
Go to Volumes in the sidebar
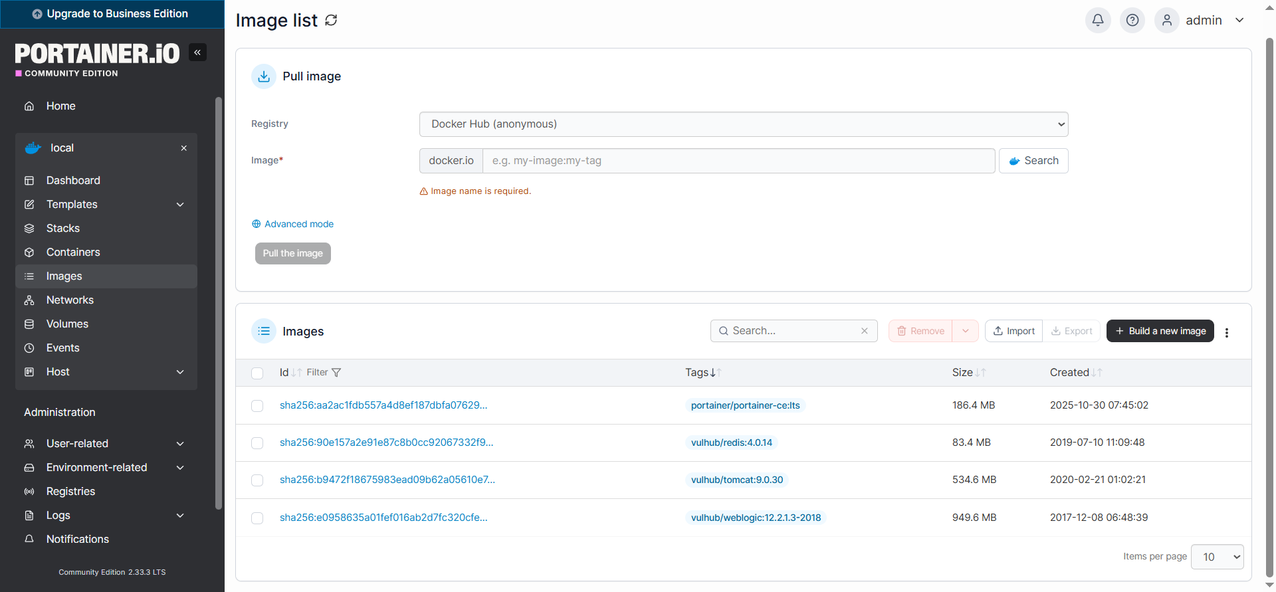pos(106,324)
